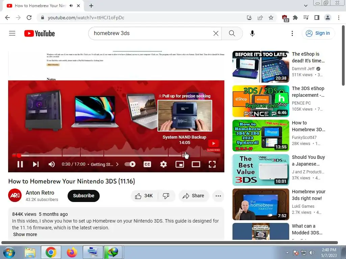346x259 pixels.
Task: Open Chrome three-dot menu
Action: [339, 18]
